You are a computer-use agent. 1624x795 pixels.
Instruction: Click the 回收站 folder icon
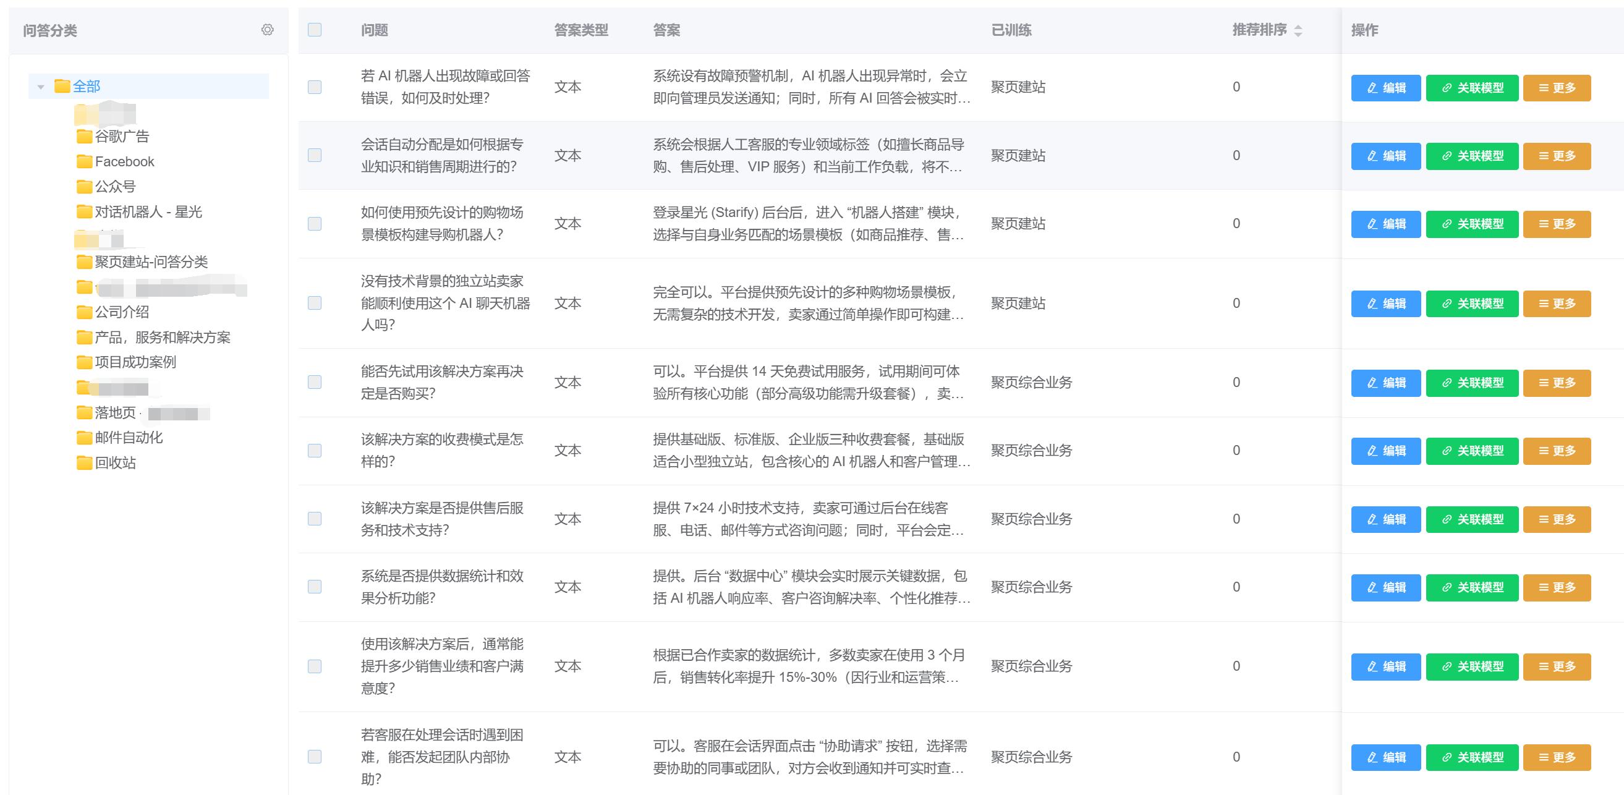(x=84, y=463)
